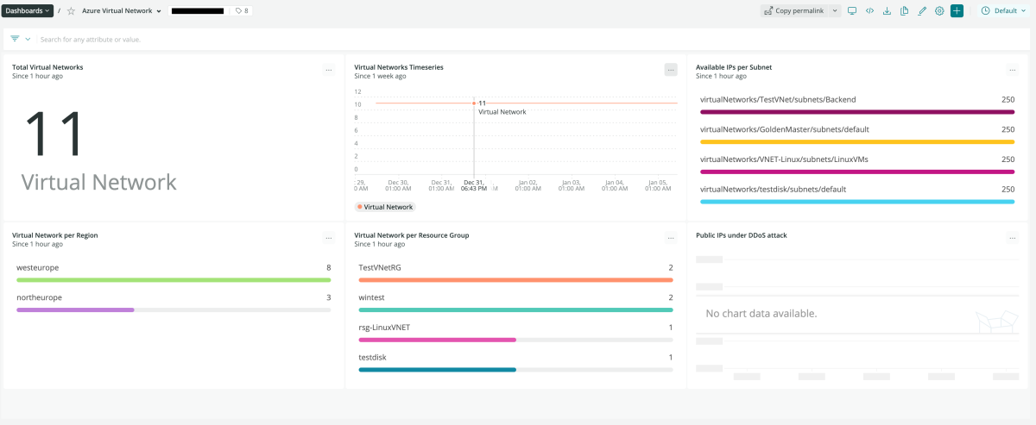This screenshot has width=1036, height=425.
Task: Select testdisk resource group row
Action: click(515, 362)
